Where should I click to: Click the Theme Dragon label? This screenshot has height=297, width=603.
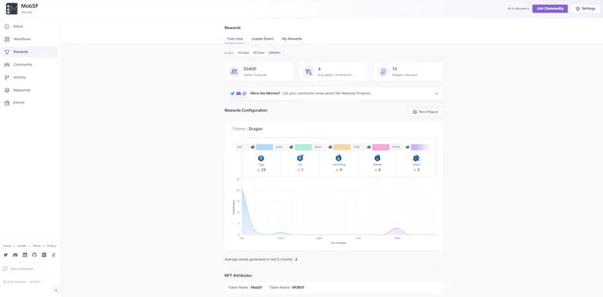tap(248, 129)
